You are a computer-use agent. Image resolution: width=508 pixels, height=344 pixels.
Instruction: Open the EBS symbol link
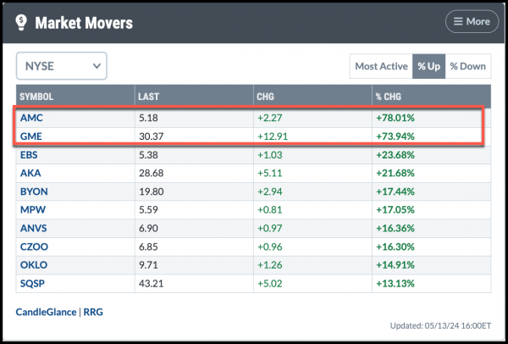click(x=29, y=155)
